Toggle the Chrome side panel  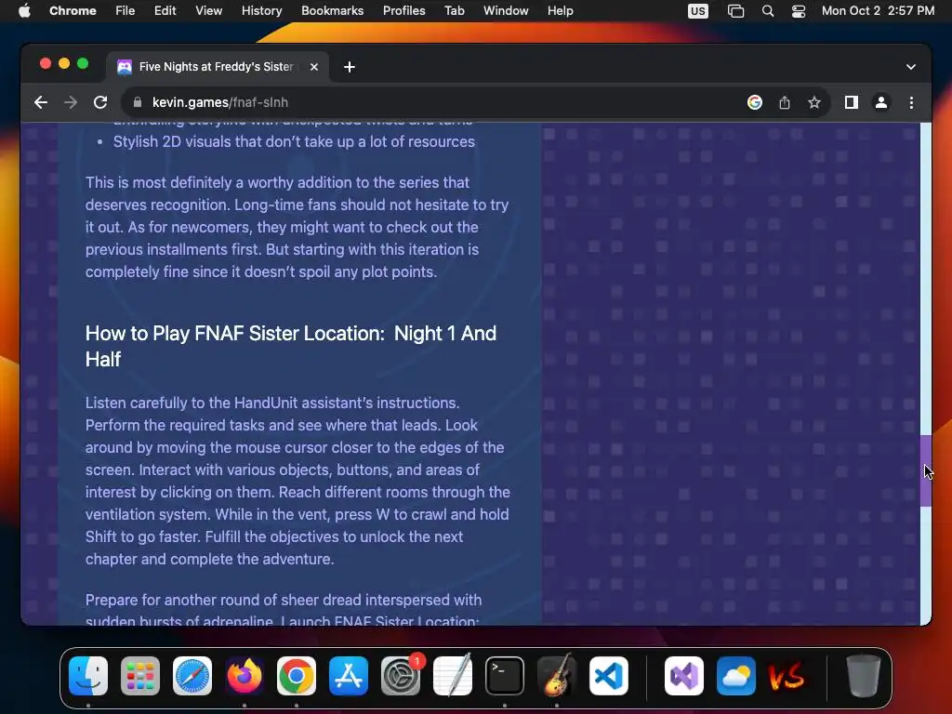[852, 102]
